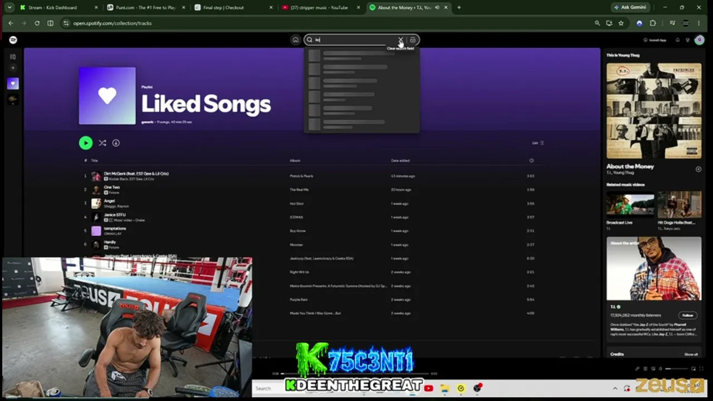Toggle full screen in the player bar
Viewport: 713px width, 401px height.
701,369
